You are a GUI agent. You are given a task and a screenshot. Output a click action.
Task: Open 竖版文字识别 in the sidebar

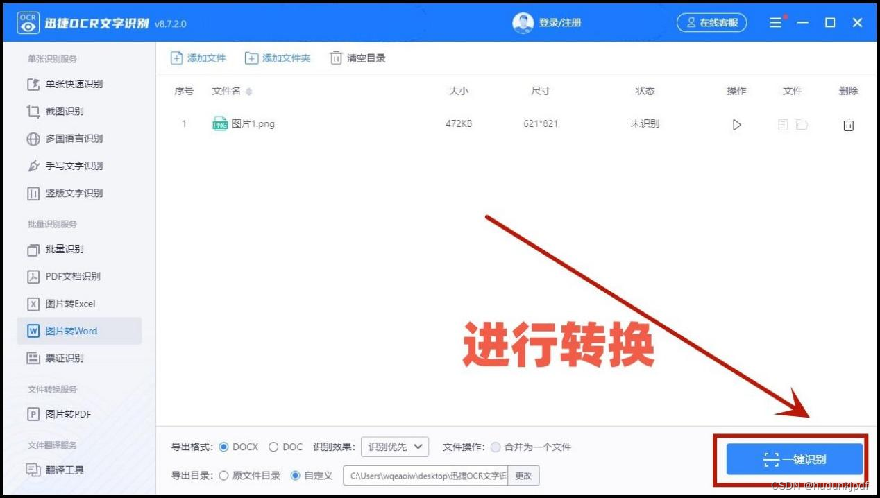[79, 193]
